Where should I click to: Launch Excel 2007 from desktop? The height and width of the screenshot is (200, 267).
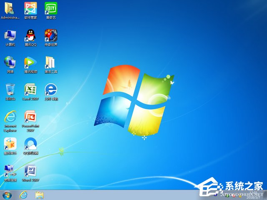(30, 90)
